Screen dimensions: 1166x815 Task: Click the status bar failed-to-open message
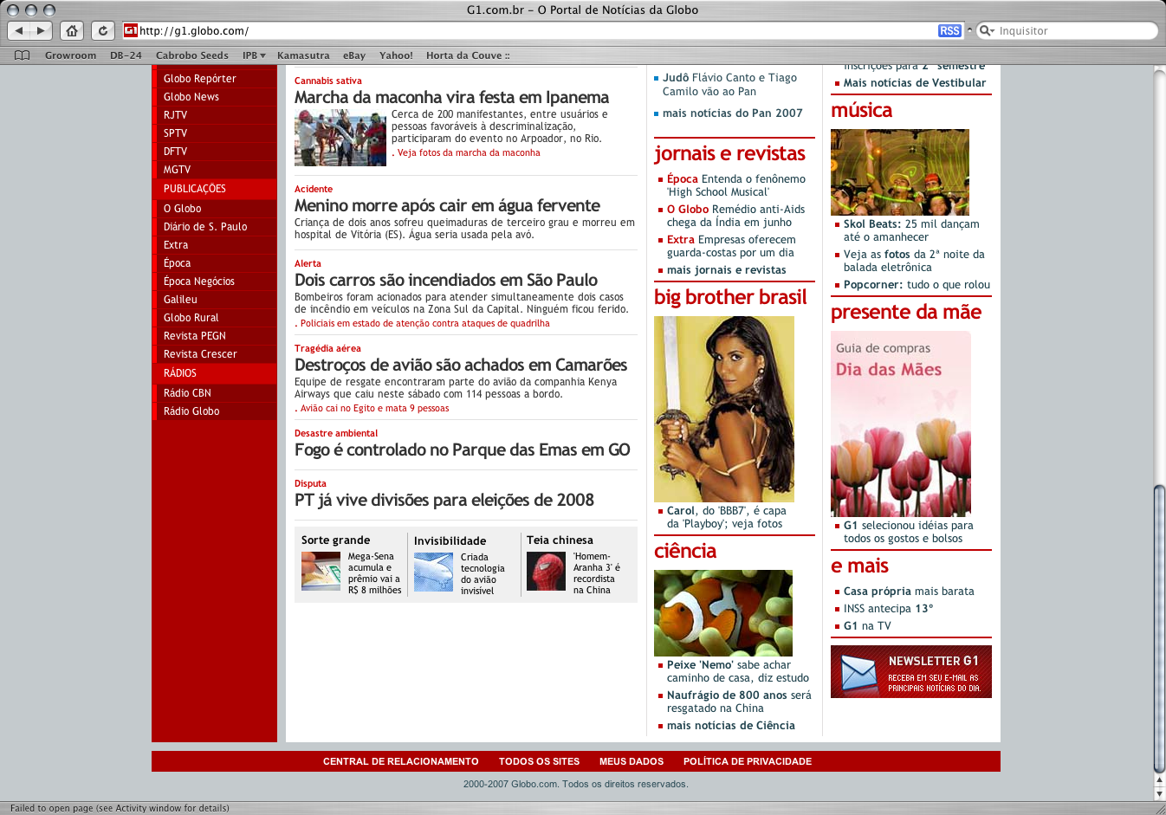(120, 808)
